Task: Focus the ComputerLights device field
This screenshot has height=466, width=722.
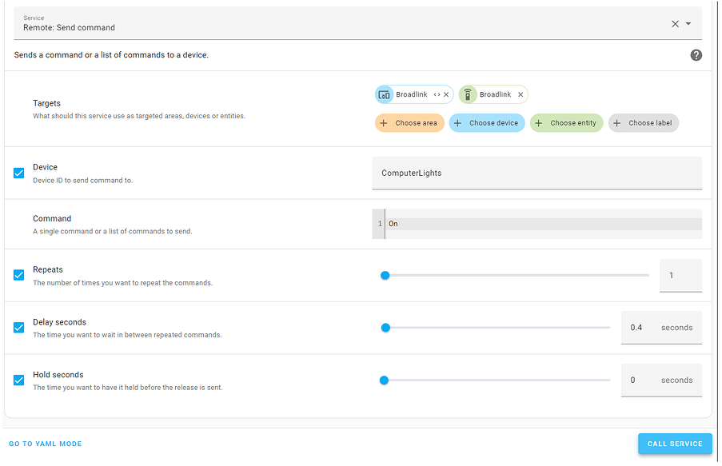Action: pos(537,173)
